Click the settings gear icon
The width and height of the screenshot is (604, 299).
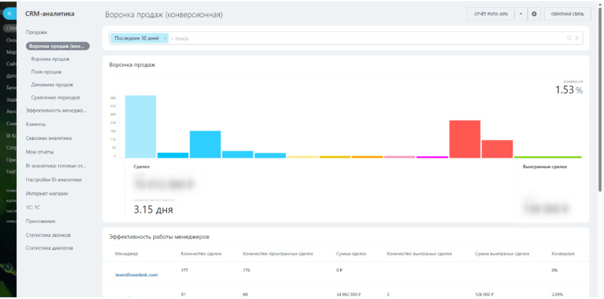coord(534,14)
